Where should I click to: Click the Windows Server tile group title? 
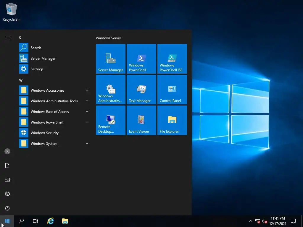[x=108, y=38]
